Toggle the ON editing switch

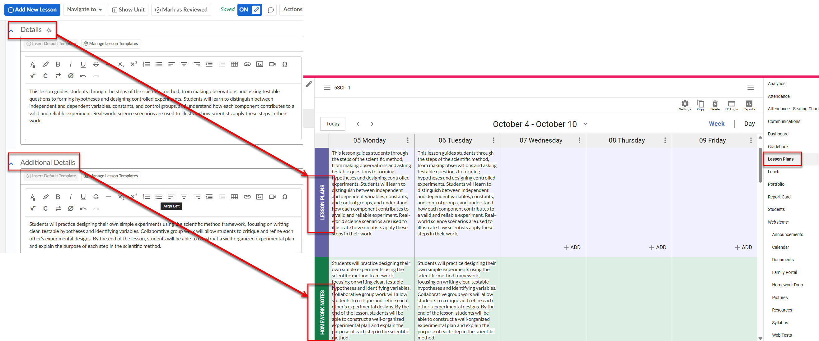point(250,10)
